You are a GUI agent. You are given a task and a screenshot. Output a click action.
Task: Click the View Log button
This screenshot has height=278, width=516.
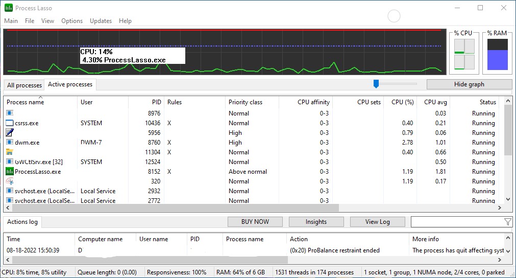(x=378, y=222)
